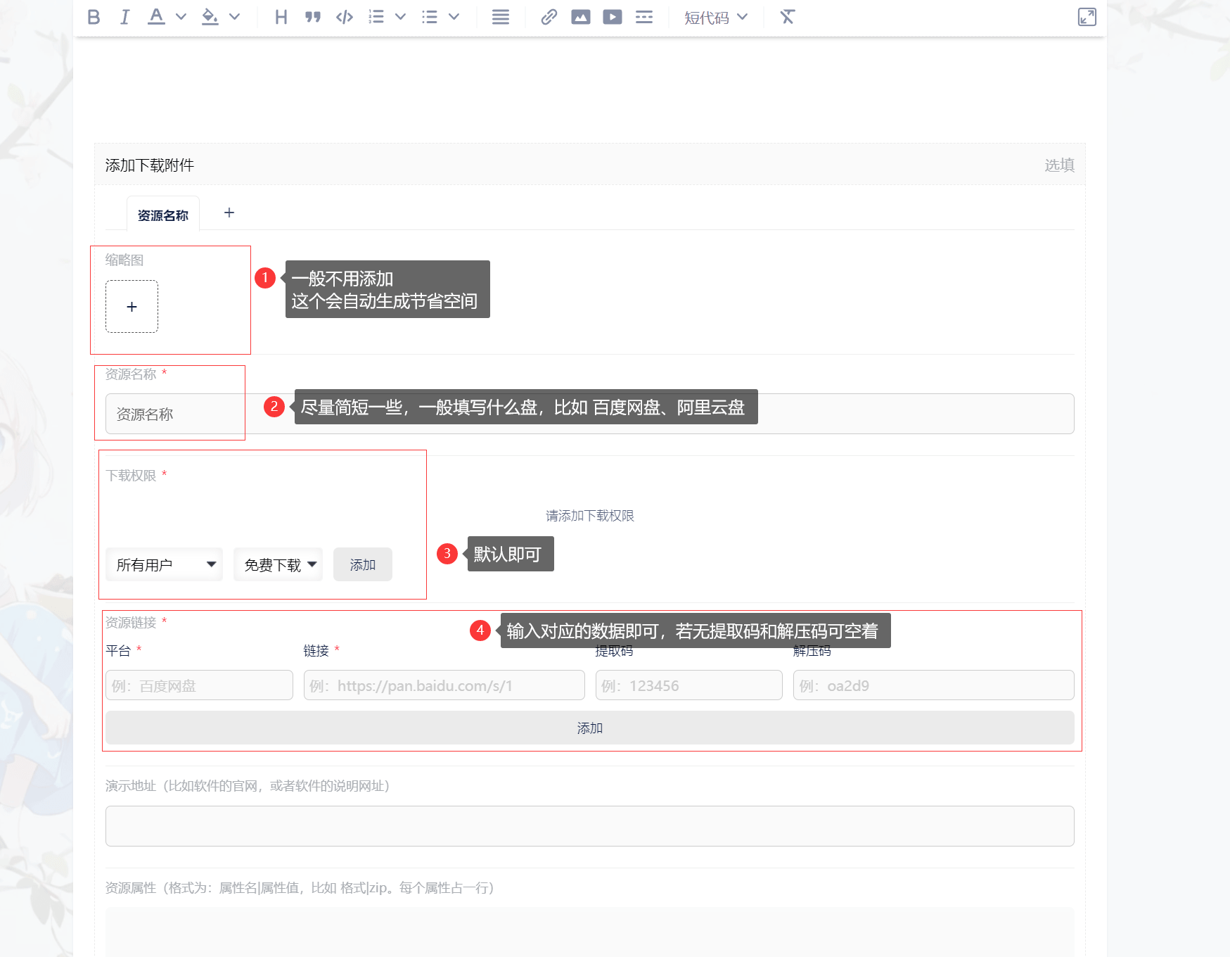Click the 演示地址 demo URL input field
The height and width of the screenshot is (957, 1230).
point(589,826)
